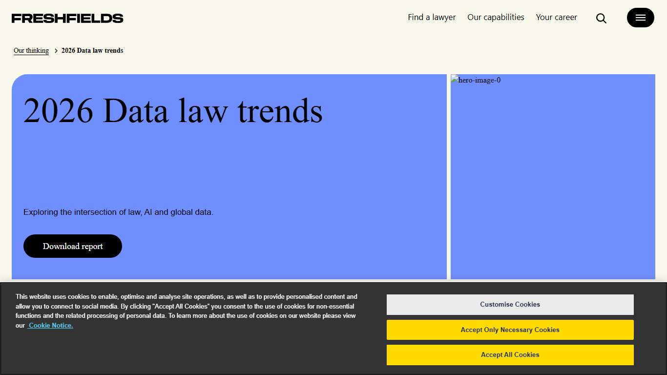This screenshot has width=667, height=375.
Task: Click the 2026 Data law trends breadcrumb
Action: 92,50
